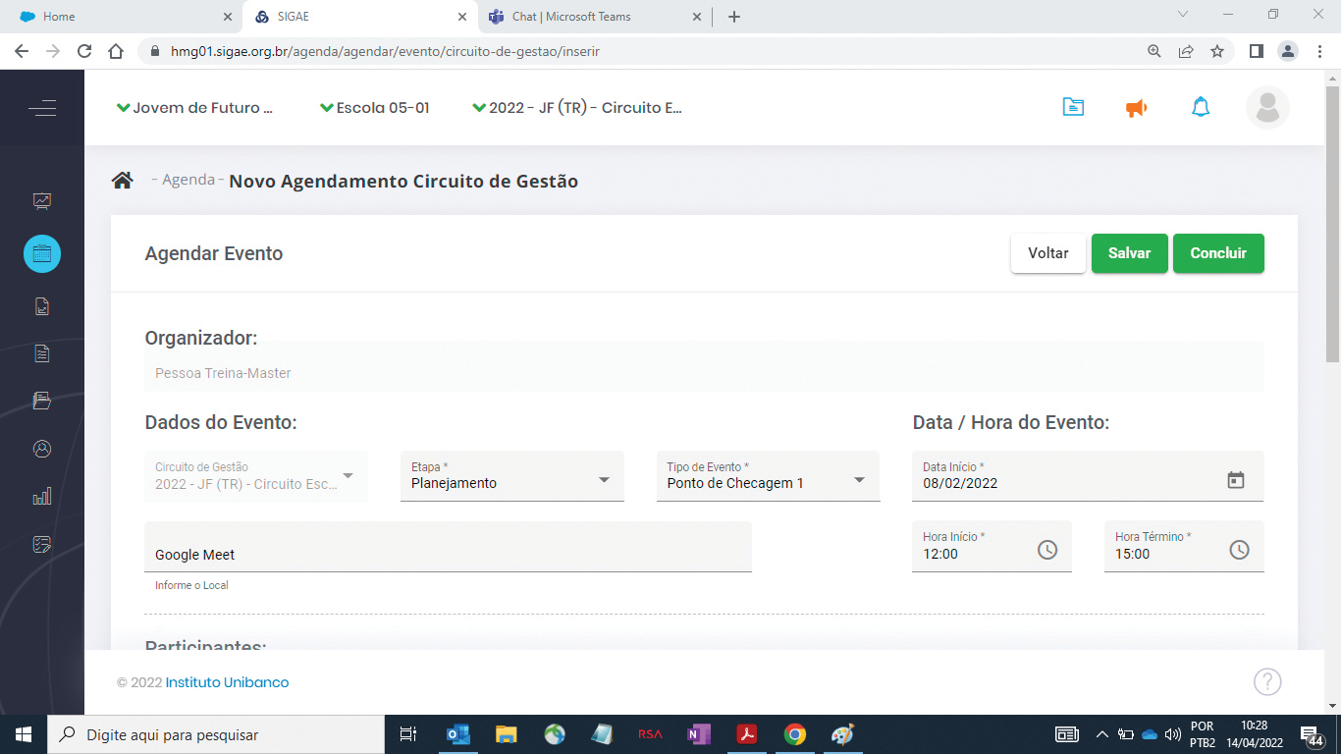
Task: Click the browser home icon
Action: point(116,51)
